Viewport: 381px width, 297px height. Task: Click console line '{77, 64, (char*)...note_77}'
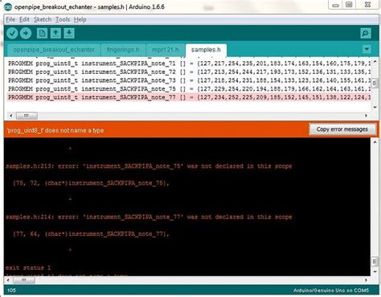[x=91, y=234]
